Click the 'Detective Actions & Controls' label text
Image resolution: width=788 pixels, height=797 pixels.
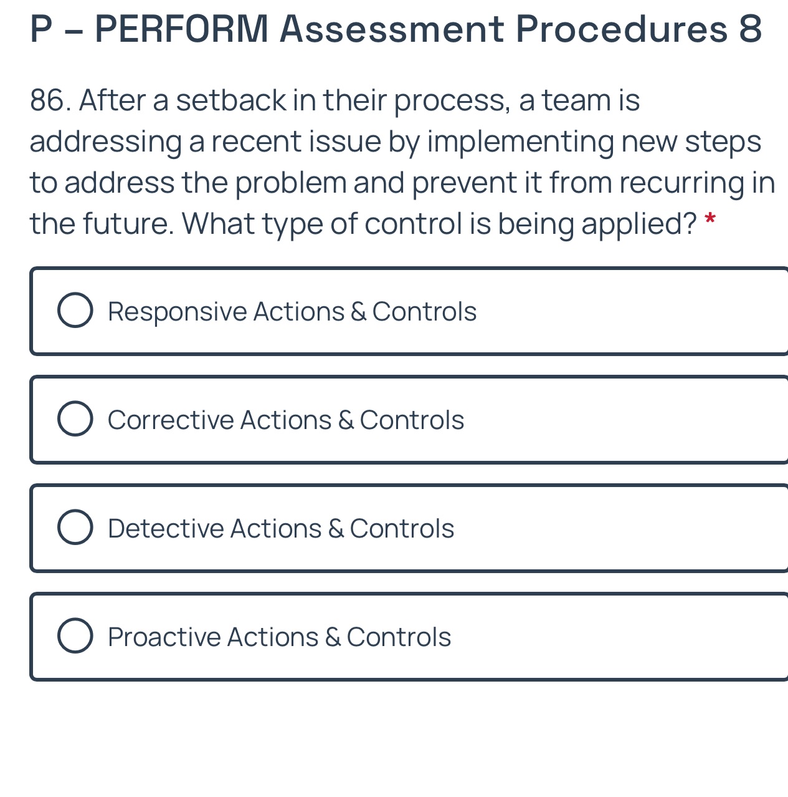point(281,528)
